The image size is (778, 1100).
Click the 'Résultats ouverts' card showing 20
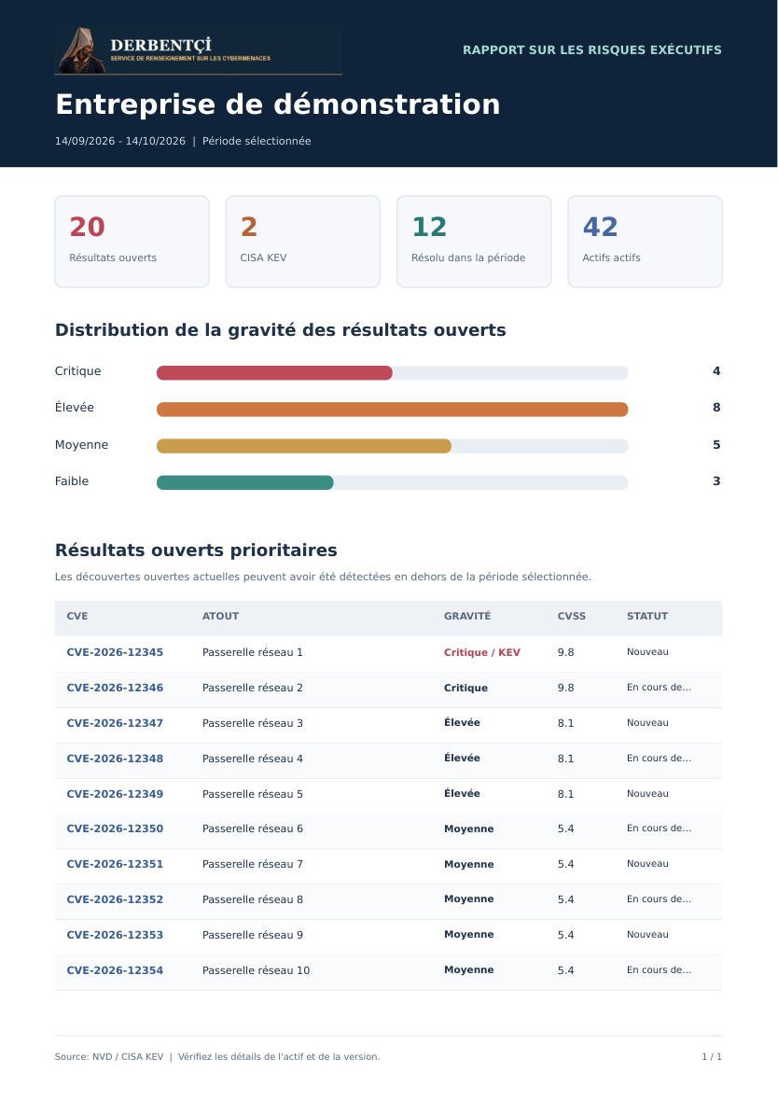click(132, 242)
